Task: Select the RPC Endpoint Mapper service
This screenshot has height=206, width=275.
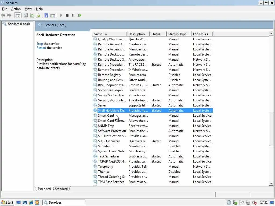Action: tap(153, 85)
